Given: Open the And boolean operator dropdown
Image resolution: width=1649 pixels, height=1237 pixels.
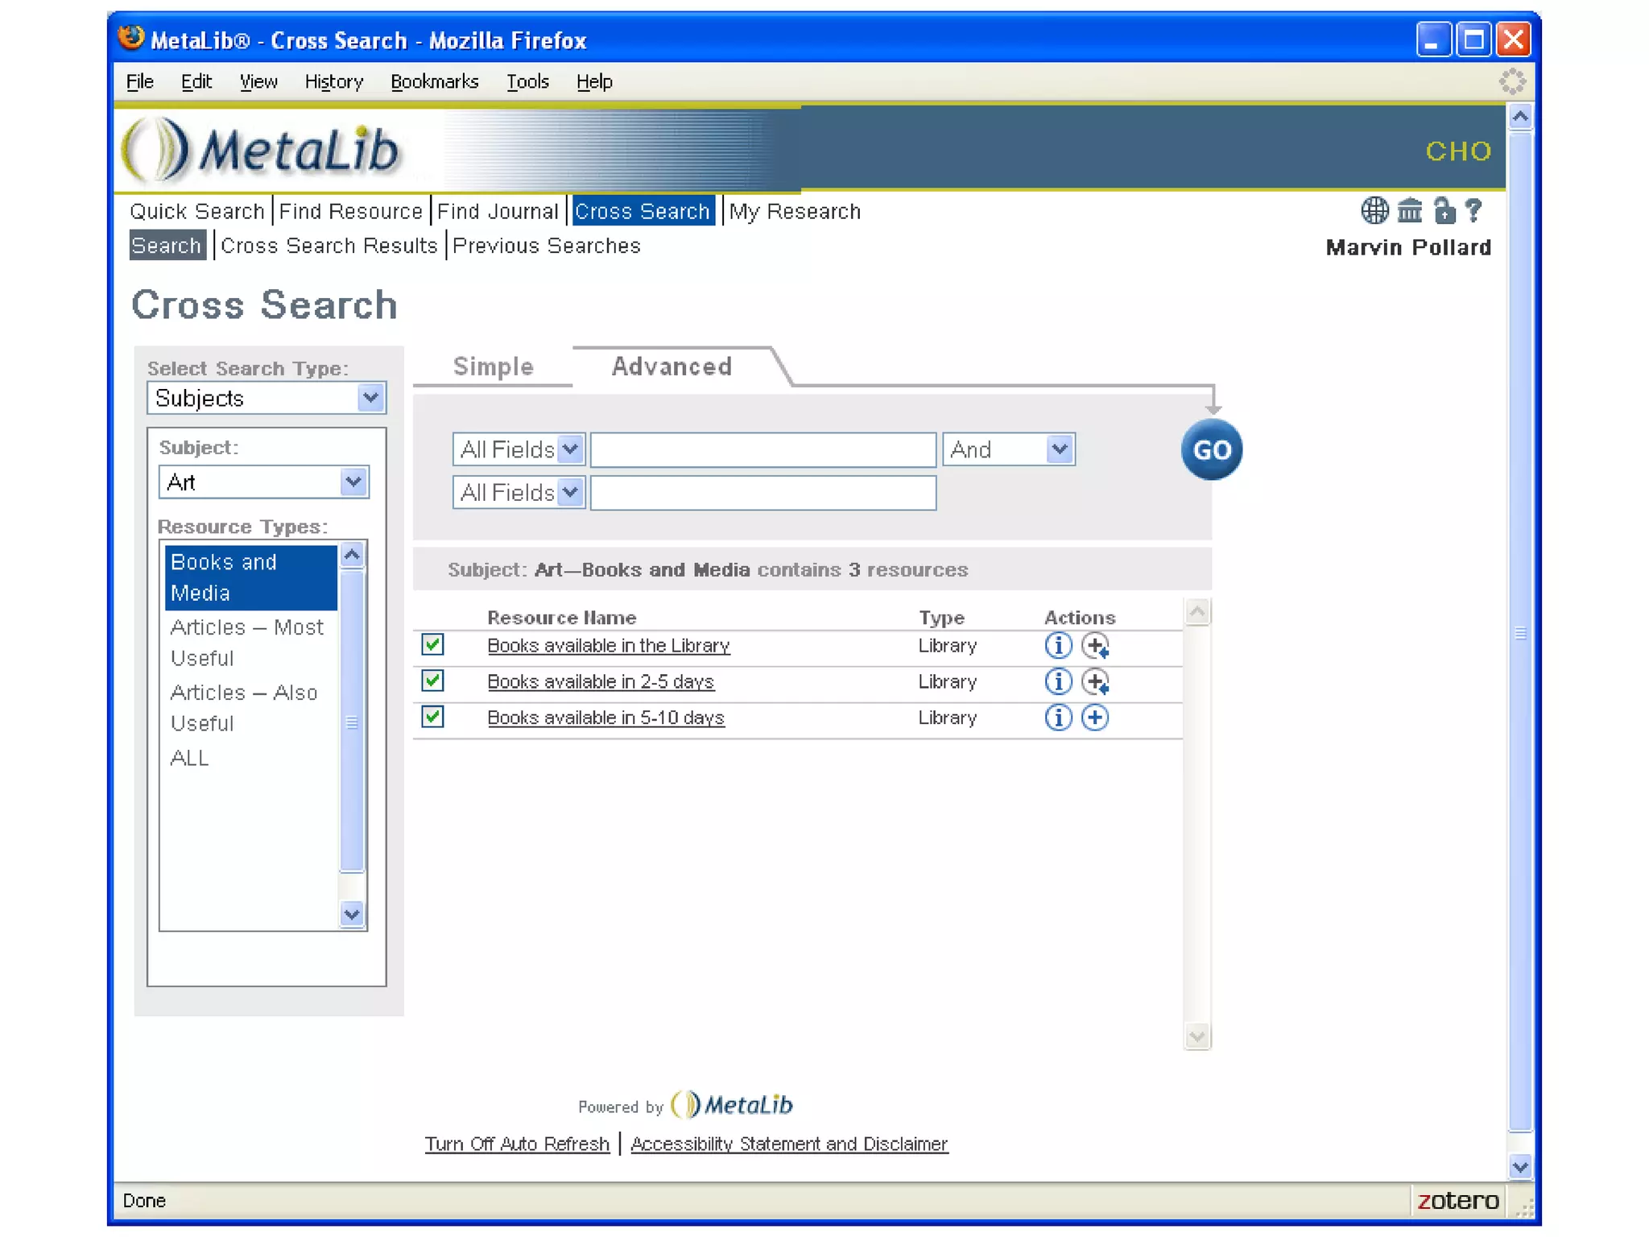Looking at the screenshot, I should (1009, 449).
